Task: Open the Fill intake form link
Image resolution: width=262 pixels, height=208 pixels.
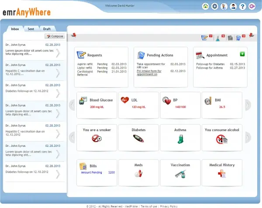Action: [x=149, y=73]
